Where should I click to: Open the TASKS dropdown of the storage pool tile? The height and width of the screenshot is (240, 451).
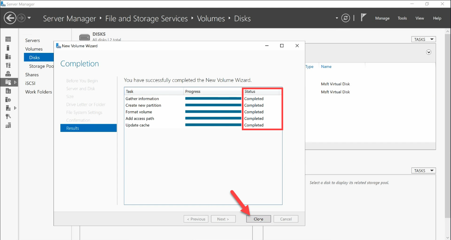[424, 171]
